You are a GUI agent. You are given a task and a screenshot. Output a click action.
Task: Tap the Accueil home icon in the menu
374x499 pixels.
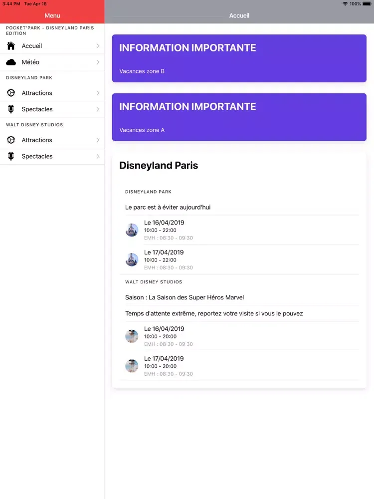coord(11,46)
